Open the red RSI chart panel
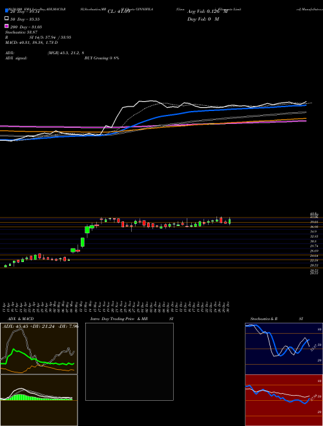Screen dimensions: 323x426 (284, 400)
